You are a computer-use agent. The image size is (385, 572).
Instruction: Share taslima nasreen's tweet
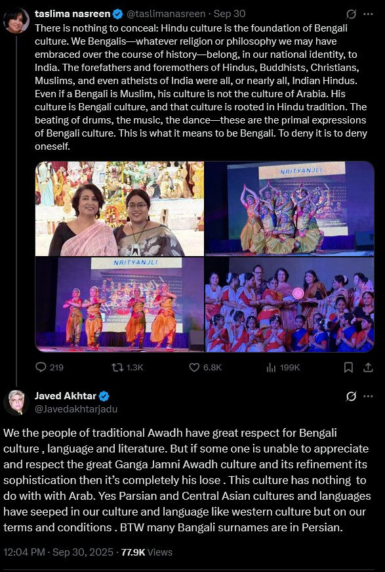[x=368, y=367]
